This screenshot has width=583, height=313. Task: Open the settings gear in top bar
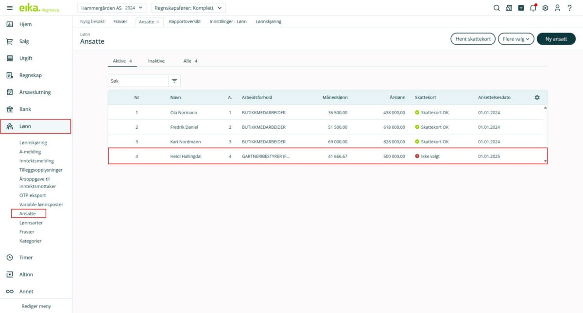pyautogui.click(x=545, y=8)
